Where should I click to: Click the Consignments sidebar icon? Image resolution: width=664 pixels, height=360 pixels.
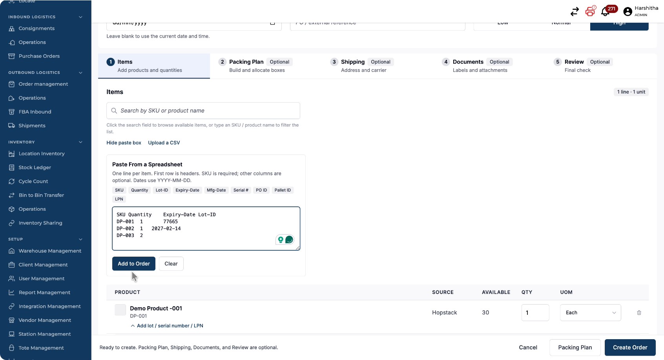[12, 29]
